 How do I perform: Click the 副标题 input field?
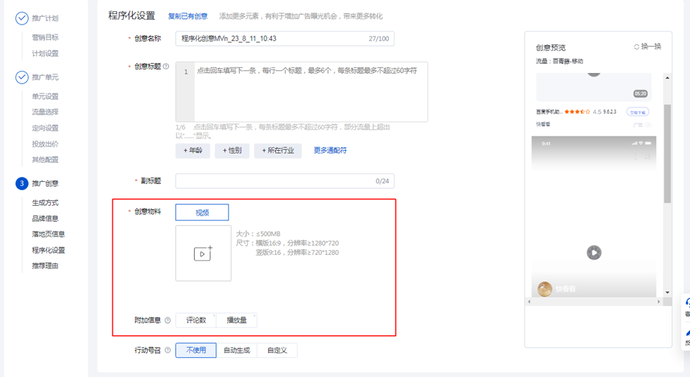click(274, 181)
